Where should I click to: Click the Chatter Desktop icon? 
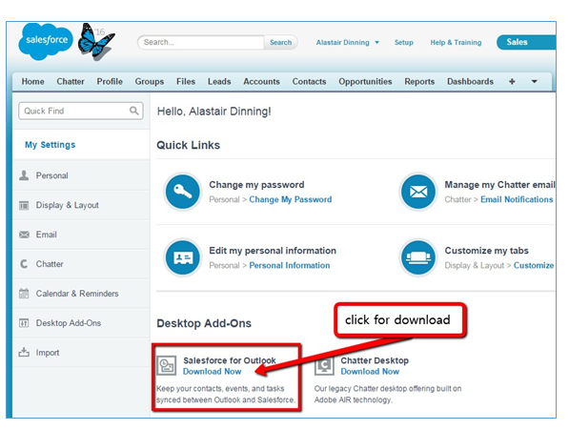pos(324,365)
